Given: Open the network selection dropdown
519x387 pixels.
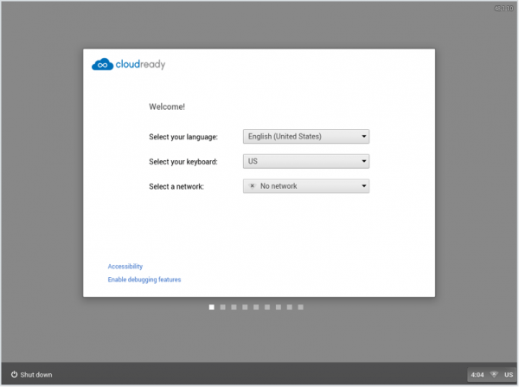Looking at the screenshot, I should click(306, 186).
